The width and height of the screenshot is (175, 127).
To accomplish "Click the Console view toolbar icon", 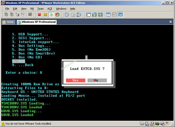I will tap(121, 14).
